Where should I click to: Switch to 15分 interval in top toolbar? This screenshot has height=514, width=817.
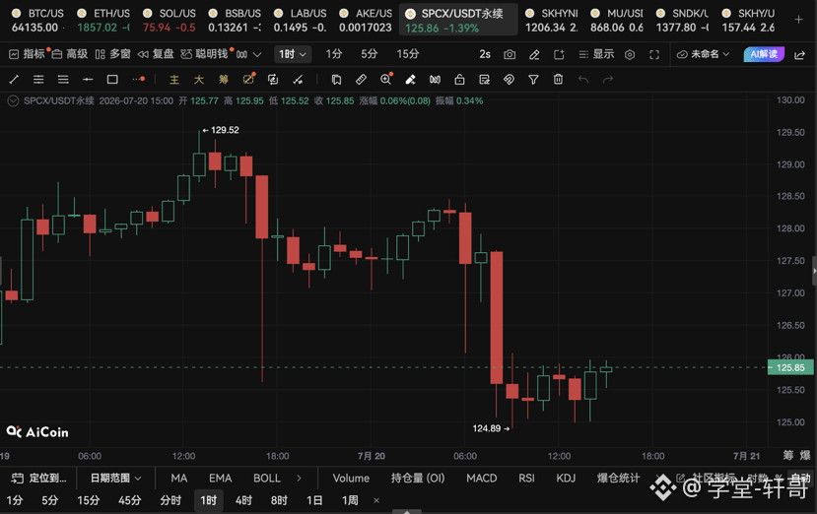coord(407,53)
